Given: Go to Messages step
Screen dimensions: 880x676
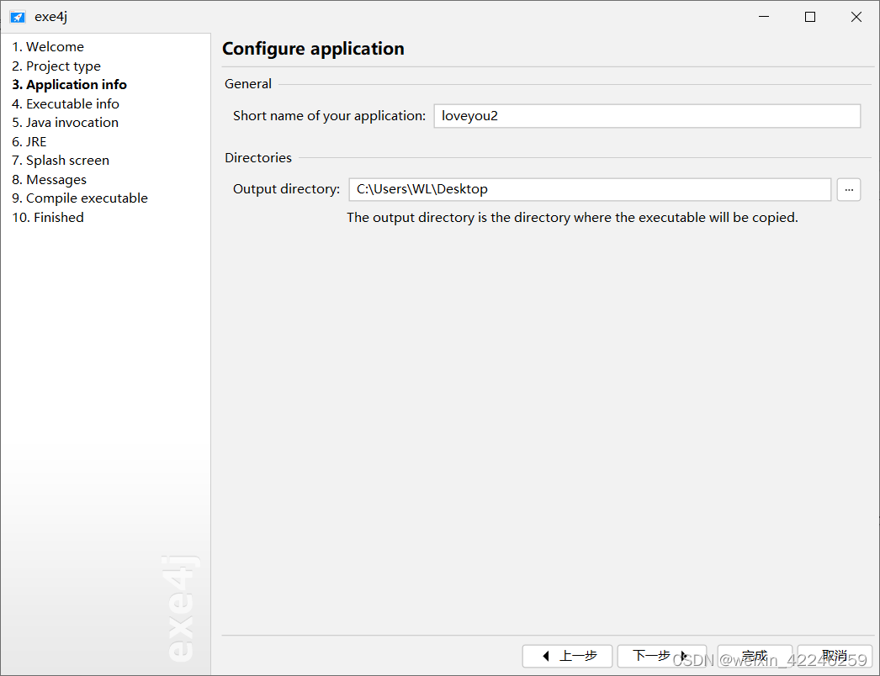Looking at the screenshot, I should coord(49,180).
